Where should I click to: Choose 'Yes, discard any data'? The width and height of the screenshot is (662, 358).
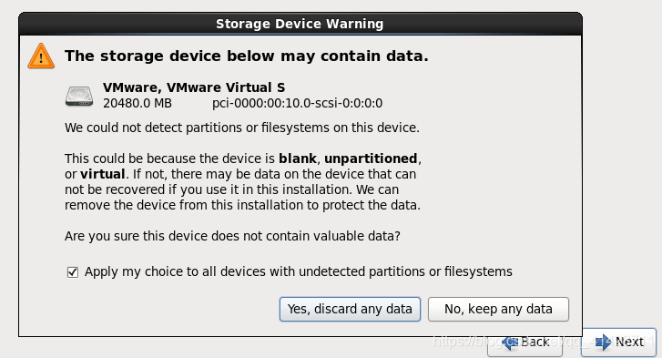point(350,309)
